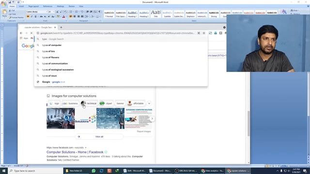Clear text formatting
Viewport: 310px width, 174px height.
point(65,12)
